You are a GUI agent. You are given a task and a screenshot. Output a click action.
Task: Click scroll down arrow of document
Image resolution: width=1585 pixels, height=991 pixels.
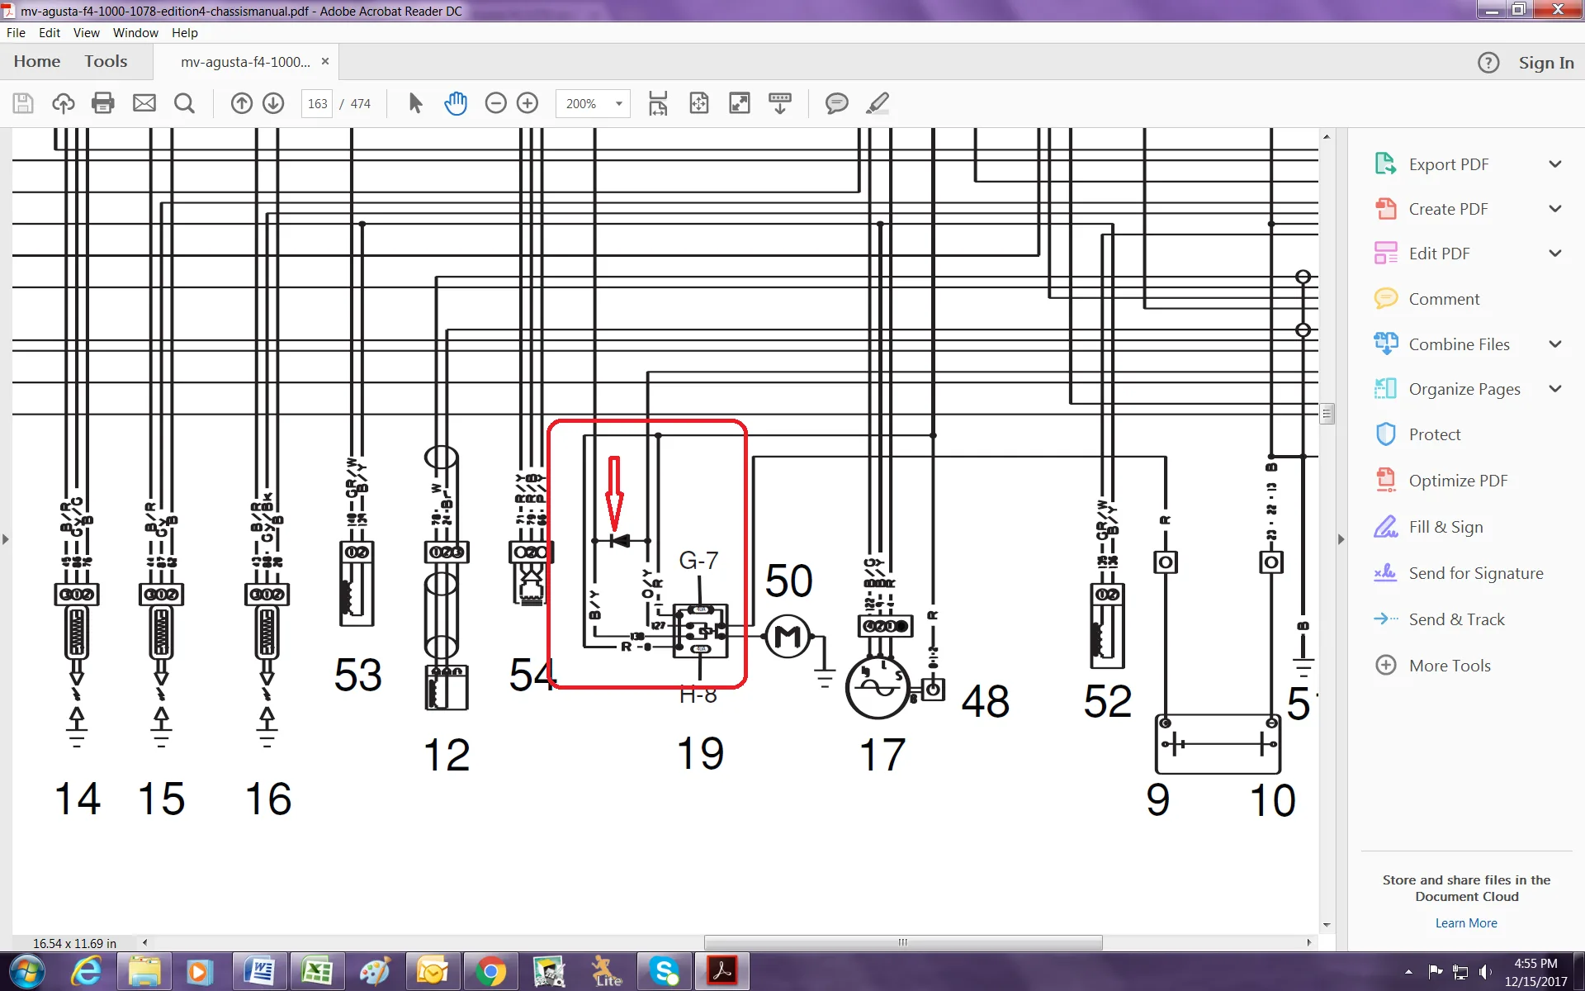(1327, 925)
